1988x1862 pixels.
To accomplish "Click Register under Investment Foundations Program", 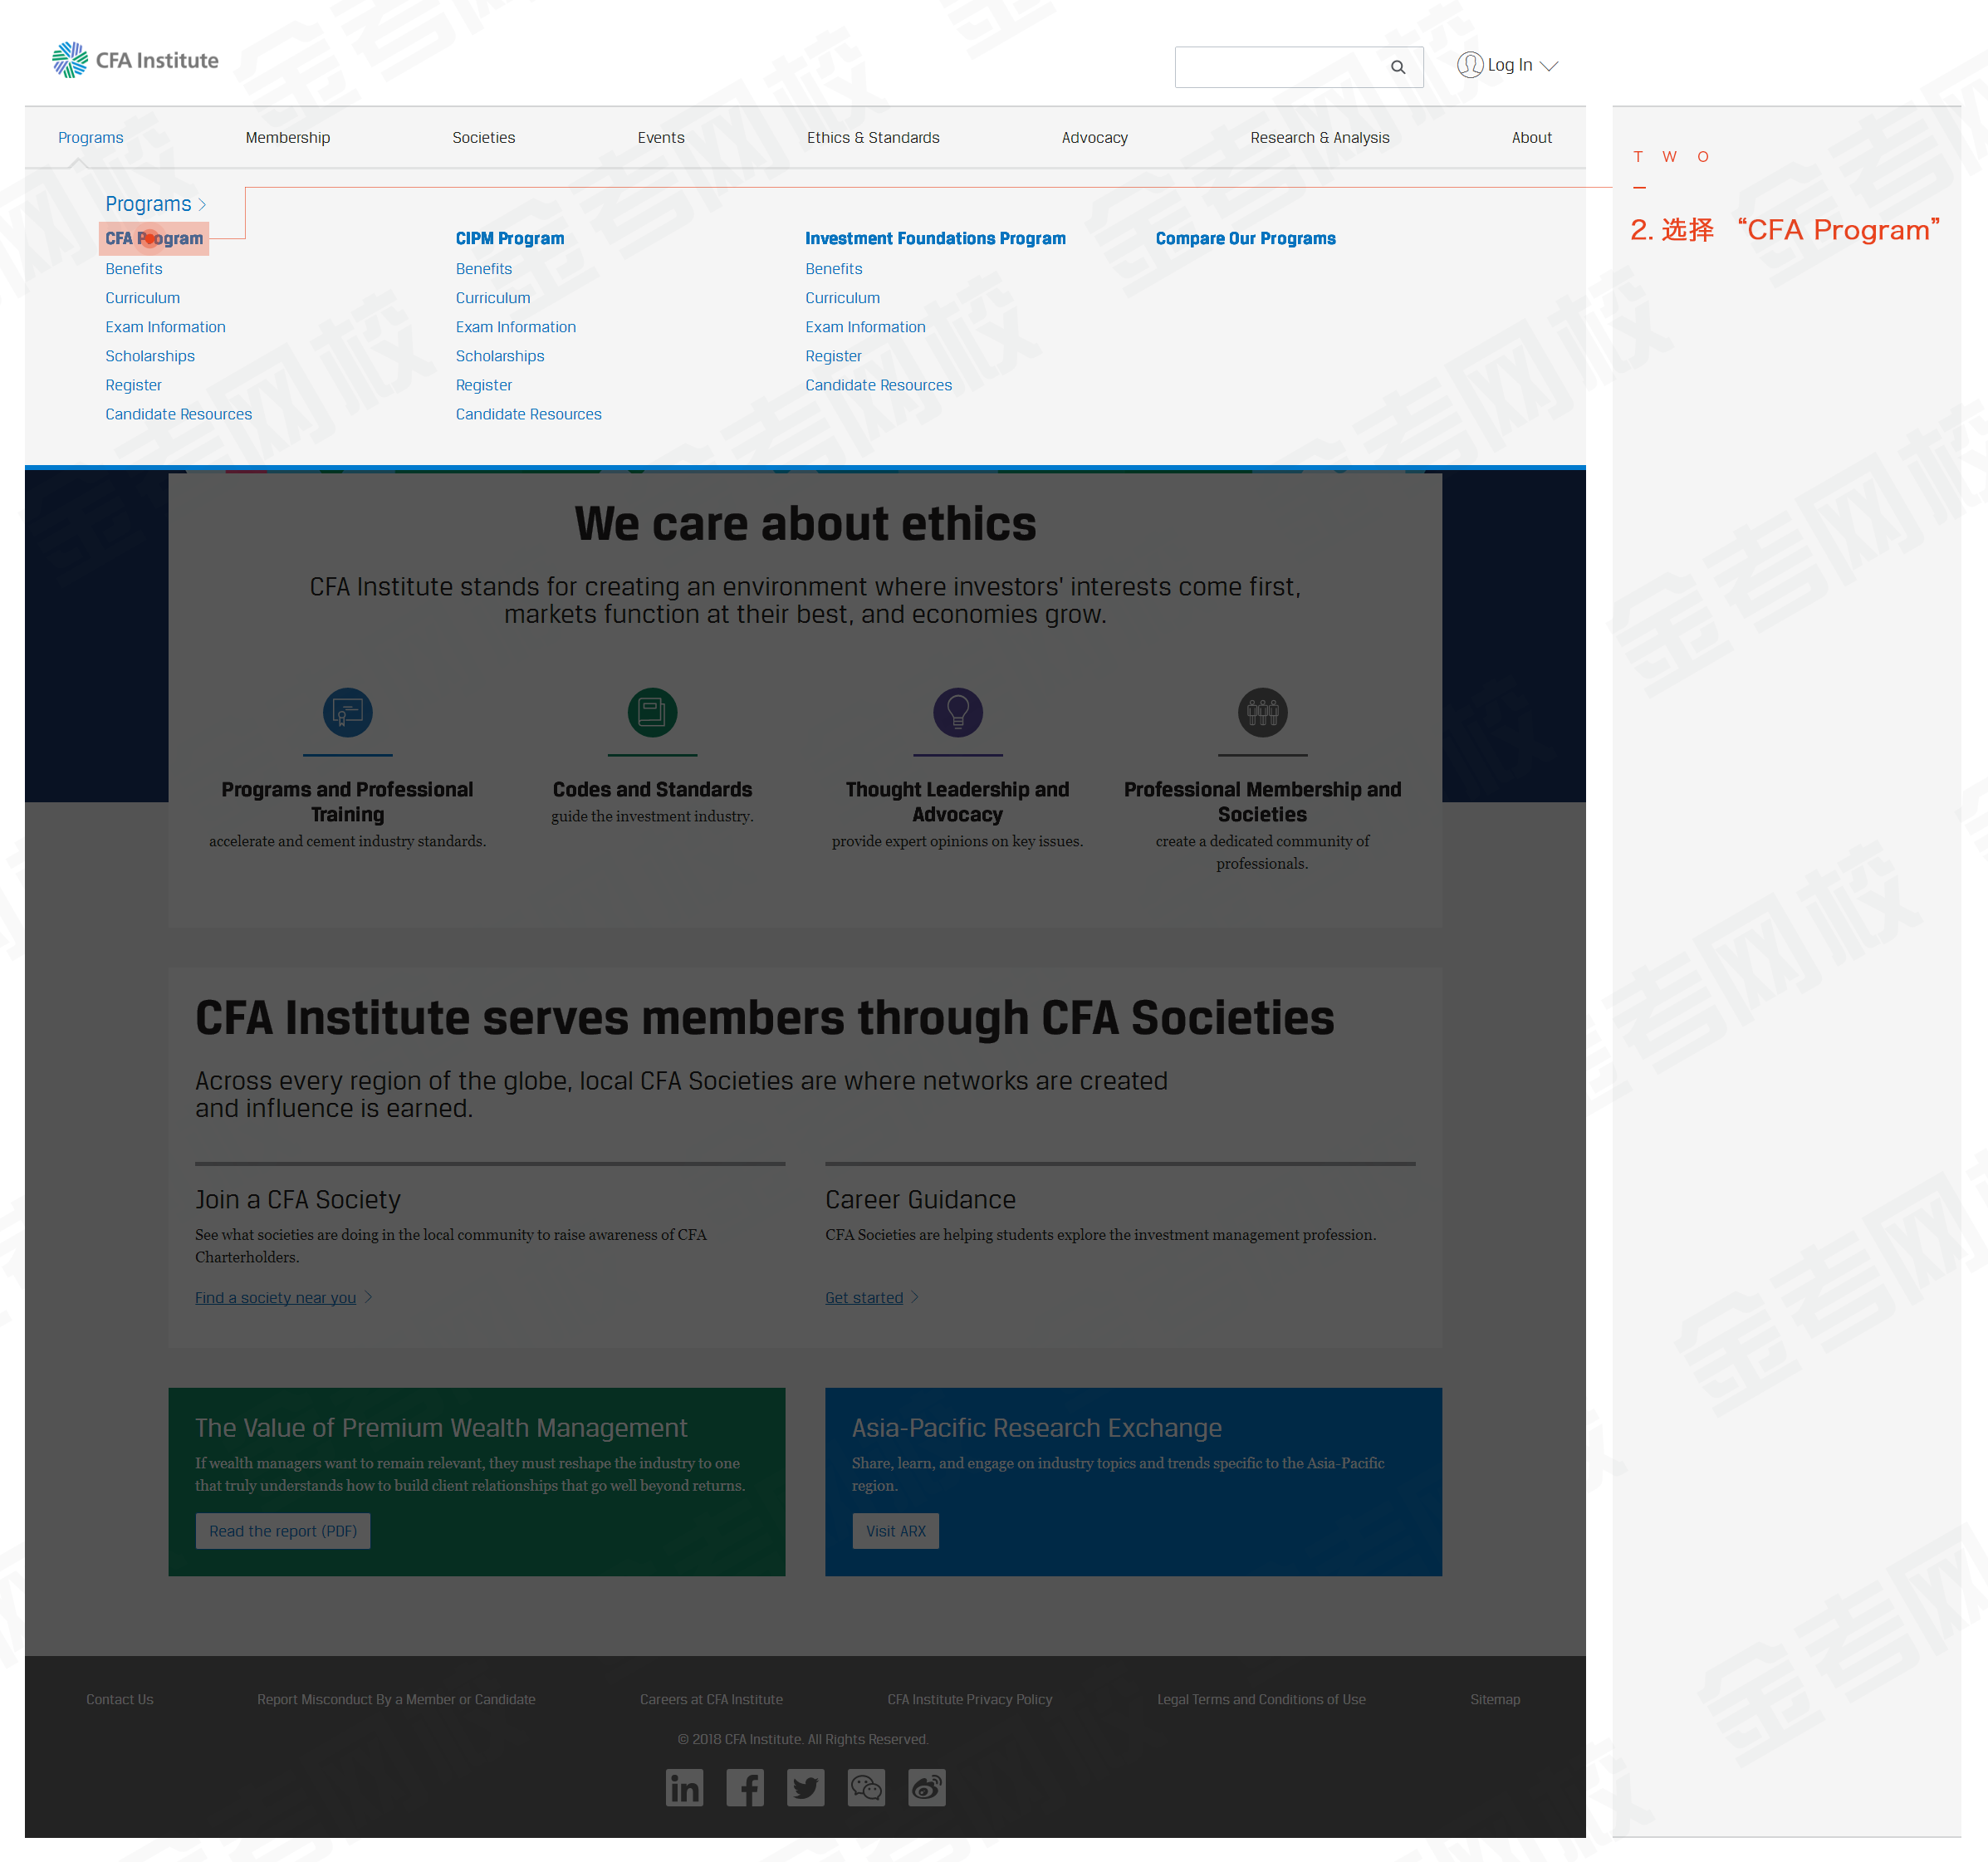I will (x=834, y=355).
